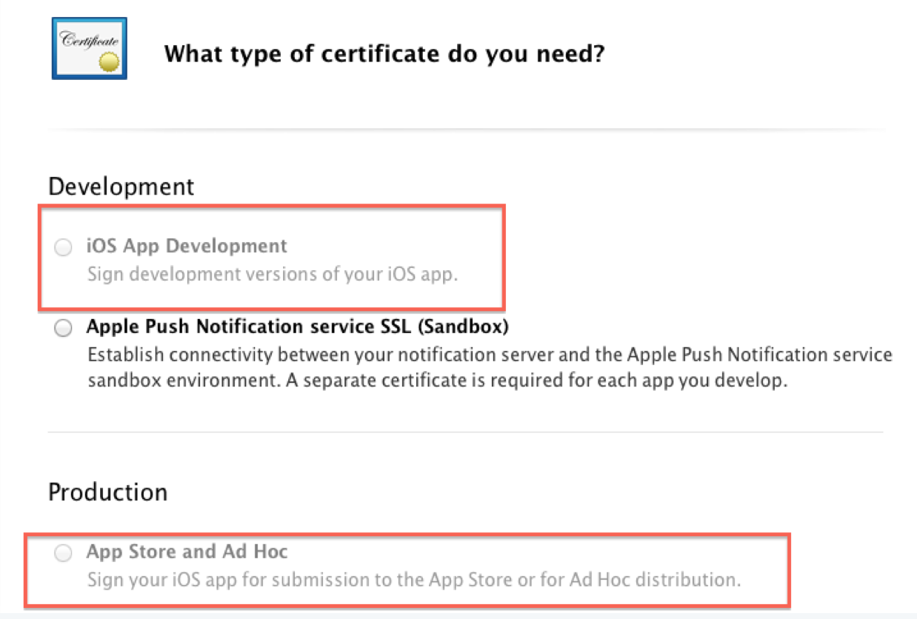Screen dimensions: 917x619
Task: Select the iOS App Development radio button
Action: pyautogui.click(x=64, y=247)
